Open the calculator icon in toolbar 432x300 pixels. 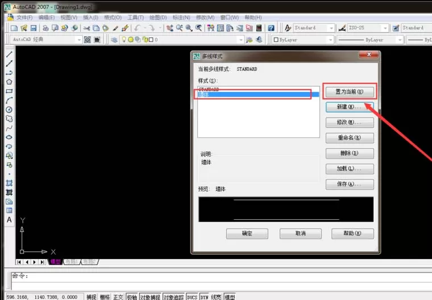coord(259,28)
